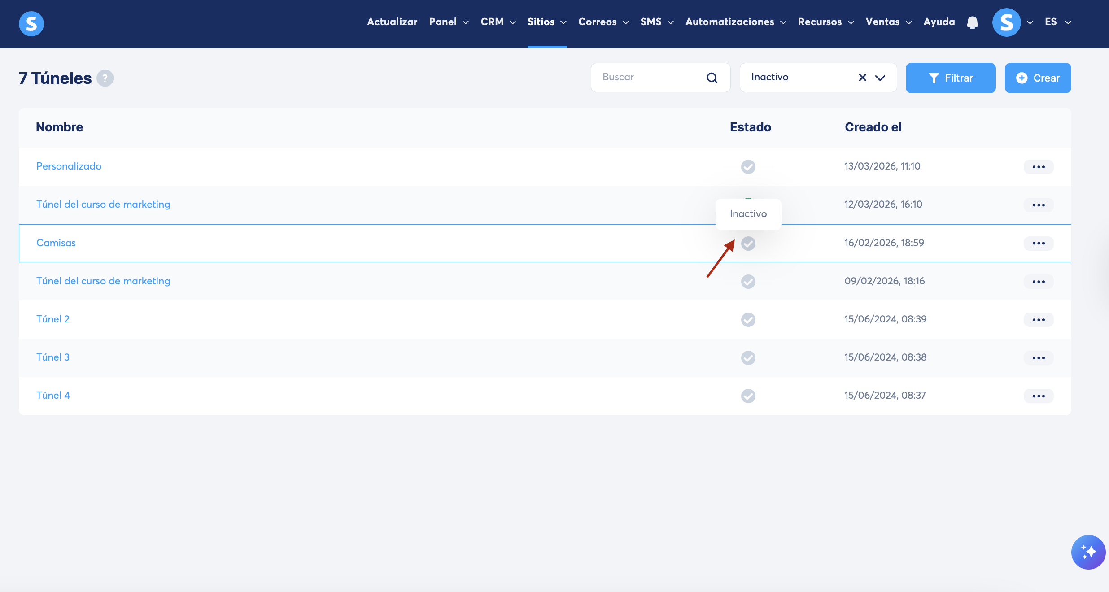
Task: Open three-dots menu for Personalizado row
Action: point(1038,167)
